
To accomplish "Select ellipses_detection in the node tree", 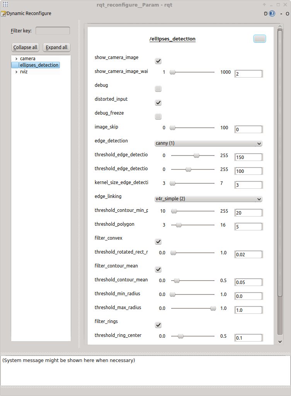I will coord(39,65).
